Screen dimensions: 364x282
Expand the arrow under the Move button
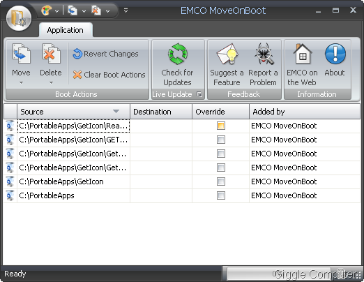coord(21,82)
